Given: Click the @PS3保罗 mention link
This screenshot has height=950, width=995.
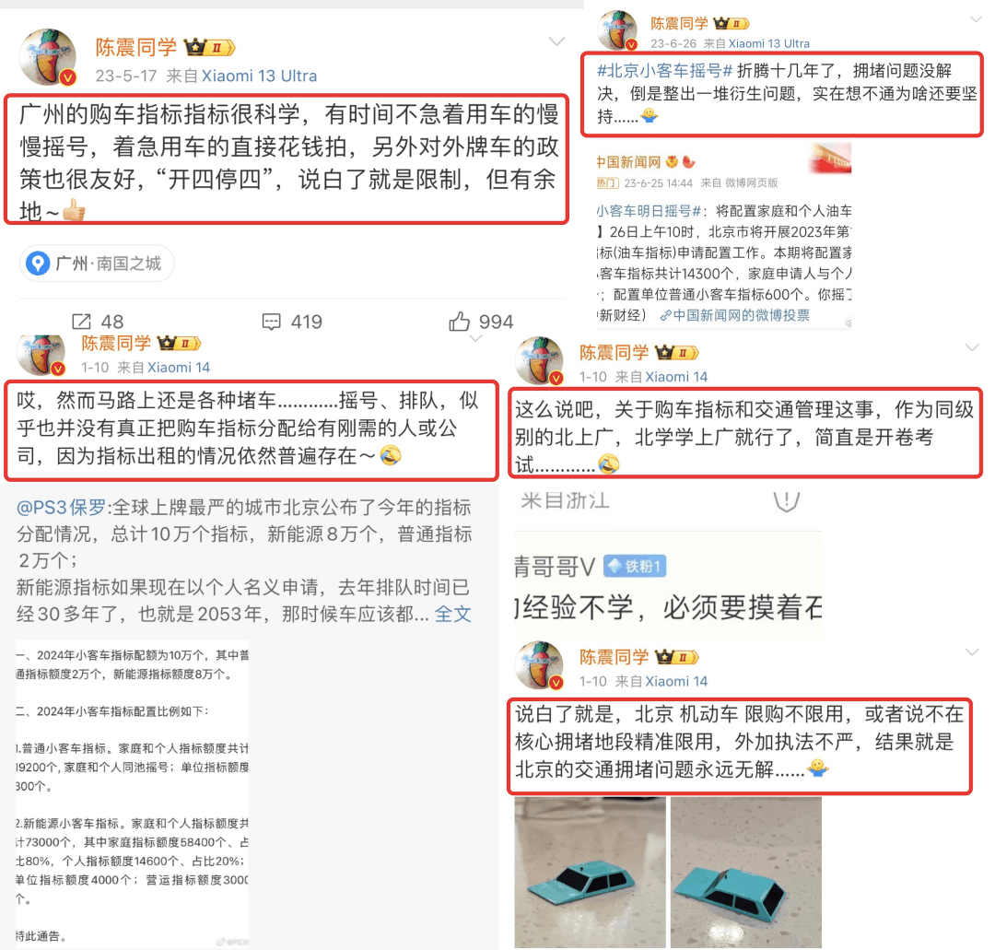Looking at the screenshot, I should coord(61,508).
